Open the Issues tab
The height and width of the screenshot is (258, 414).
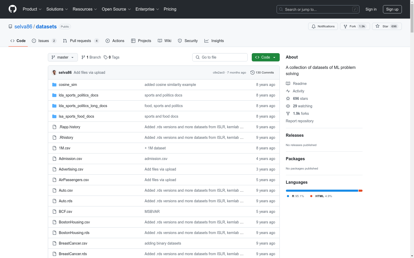(x=44, y=41)
